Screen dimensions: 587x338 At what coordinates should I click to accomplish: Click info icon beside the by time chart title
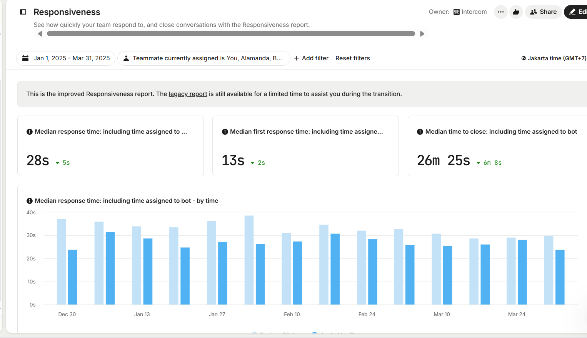pyautogui.click(x=30, y=201)
